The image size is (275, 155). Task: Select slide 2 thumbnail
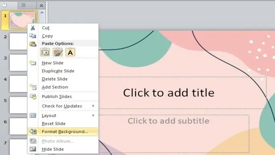pyautogui.click(x=18, y=41)
